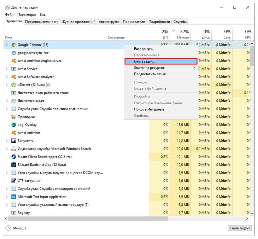The image size is (258, 239).
Task: Expand Значения ресурсов submenu arrow
Action: point(194,68)
